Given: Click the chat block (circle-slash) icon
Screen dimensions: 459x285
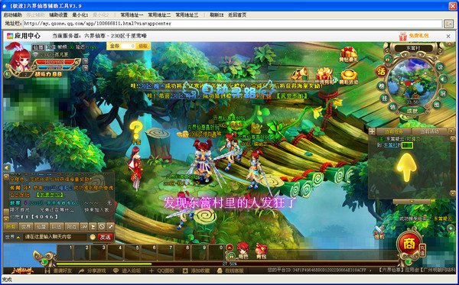Looking at the screenshot, I should [x=102, y=226].
